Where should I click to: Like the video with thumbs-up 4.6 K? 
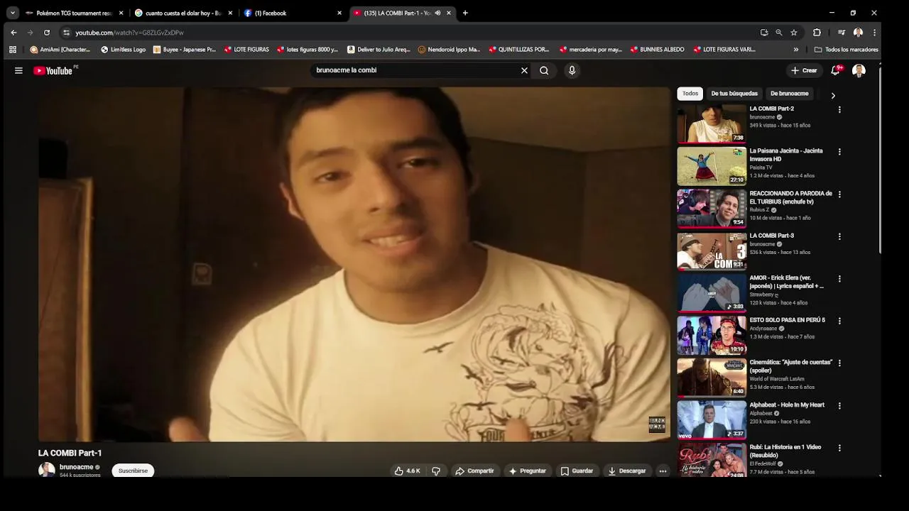tap(407, 471)
